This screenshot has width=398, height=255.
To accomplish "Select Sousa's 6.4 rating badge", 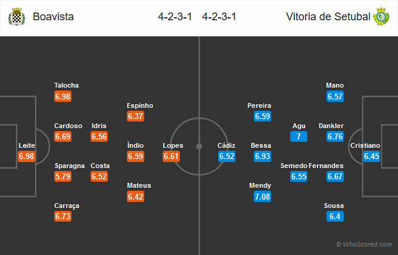I will click(335, 216).
